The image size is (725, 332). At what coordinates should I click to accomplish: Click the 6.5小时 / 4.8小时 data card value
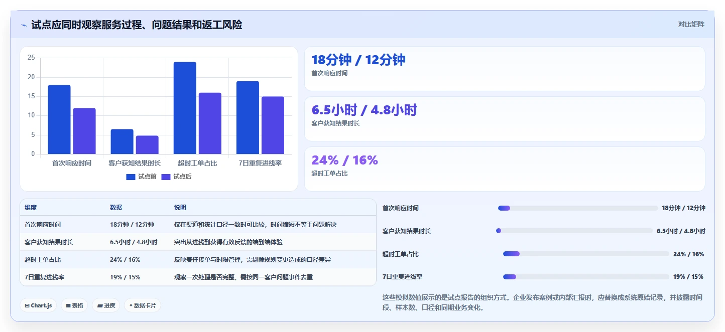pos(364,110)
